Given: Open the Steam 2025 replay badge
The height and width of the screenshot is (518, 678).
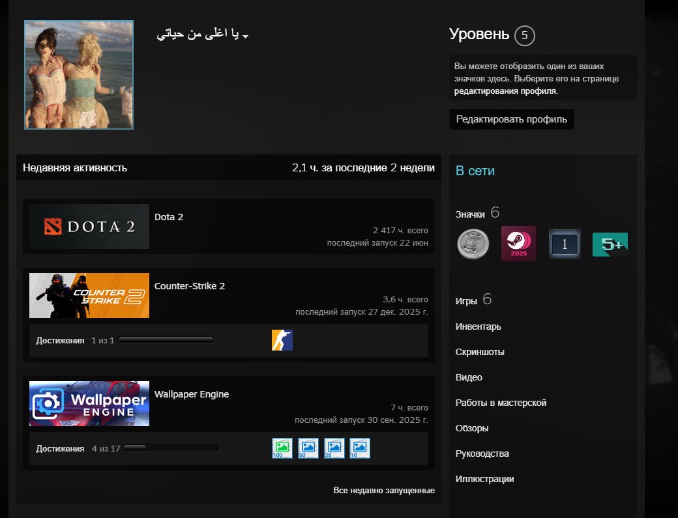Looking at the screenshot, I should pos(518,243).
